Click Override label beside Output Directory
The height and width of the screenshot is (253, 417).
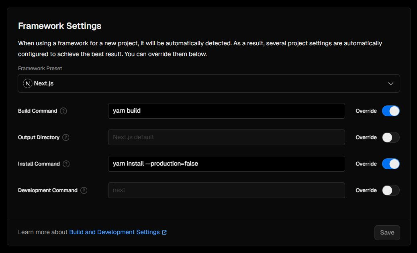coord(366,138)
